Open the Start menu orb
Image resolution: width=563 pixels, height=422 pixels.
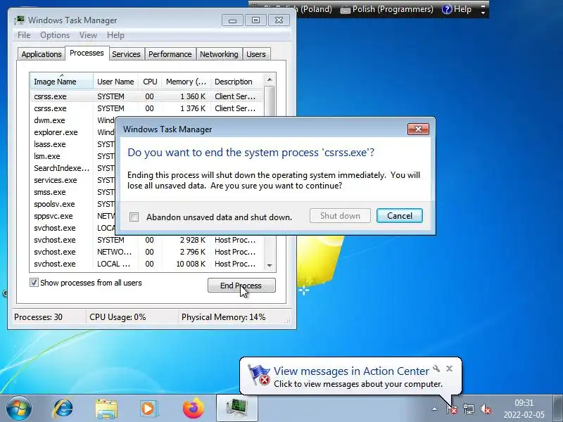pos(19,409)
